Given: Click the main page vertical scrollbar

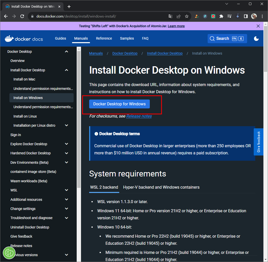Looking at the screenshot, I should tap(265, 49).
